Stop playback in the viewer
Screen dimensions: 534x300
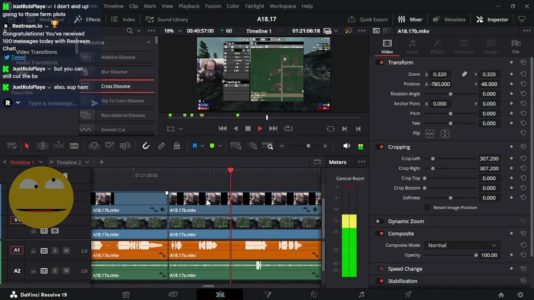(x=248, y=129)
